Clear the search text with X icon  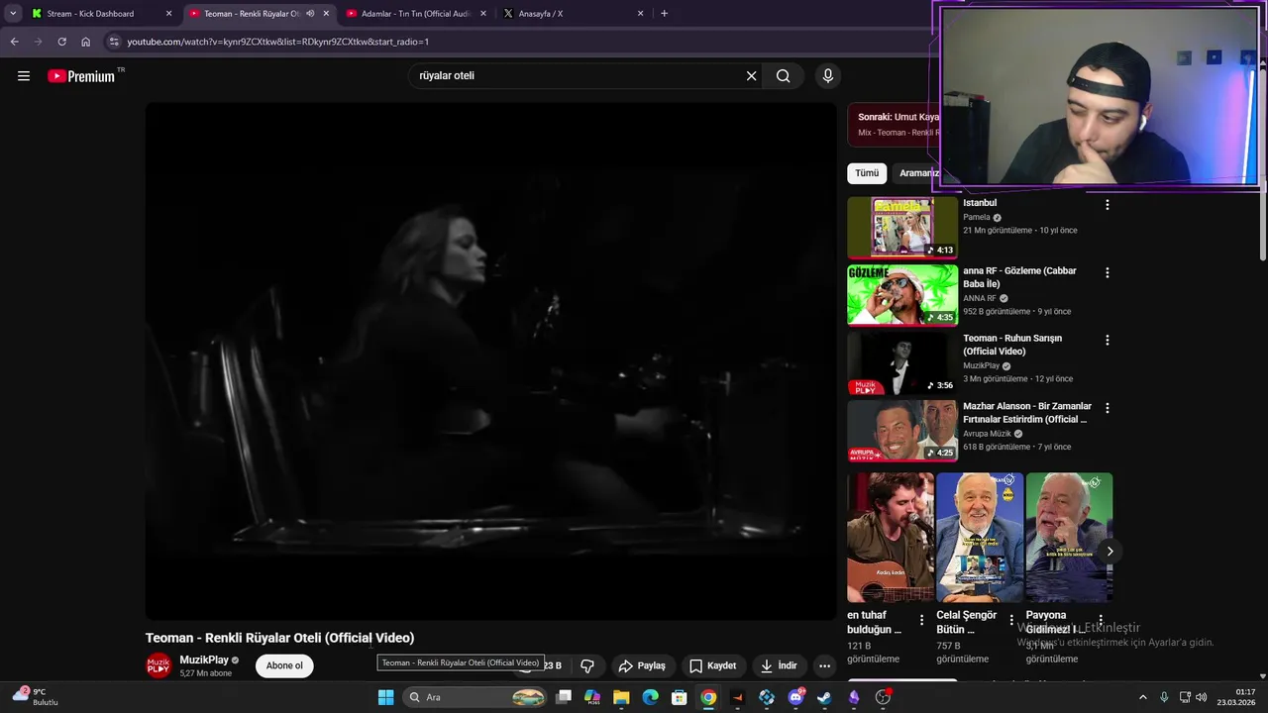pos(751,76)
